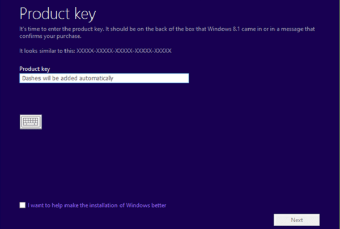Click the 'Product key' page heading

58,14
